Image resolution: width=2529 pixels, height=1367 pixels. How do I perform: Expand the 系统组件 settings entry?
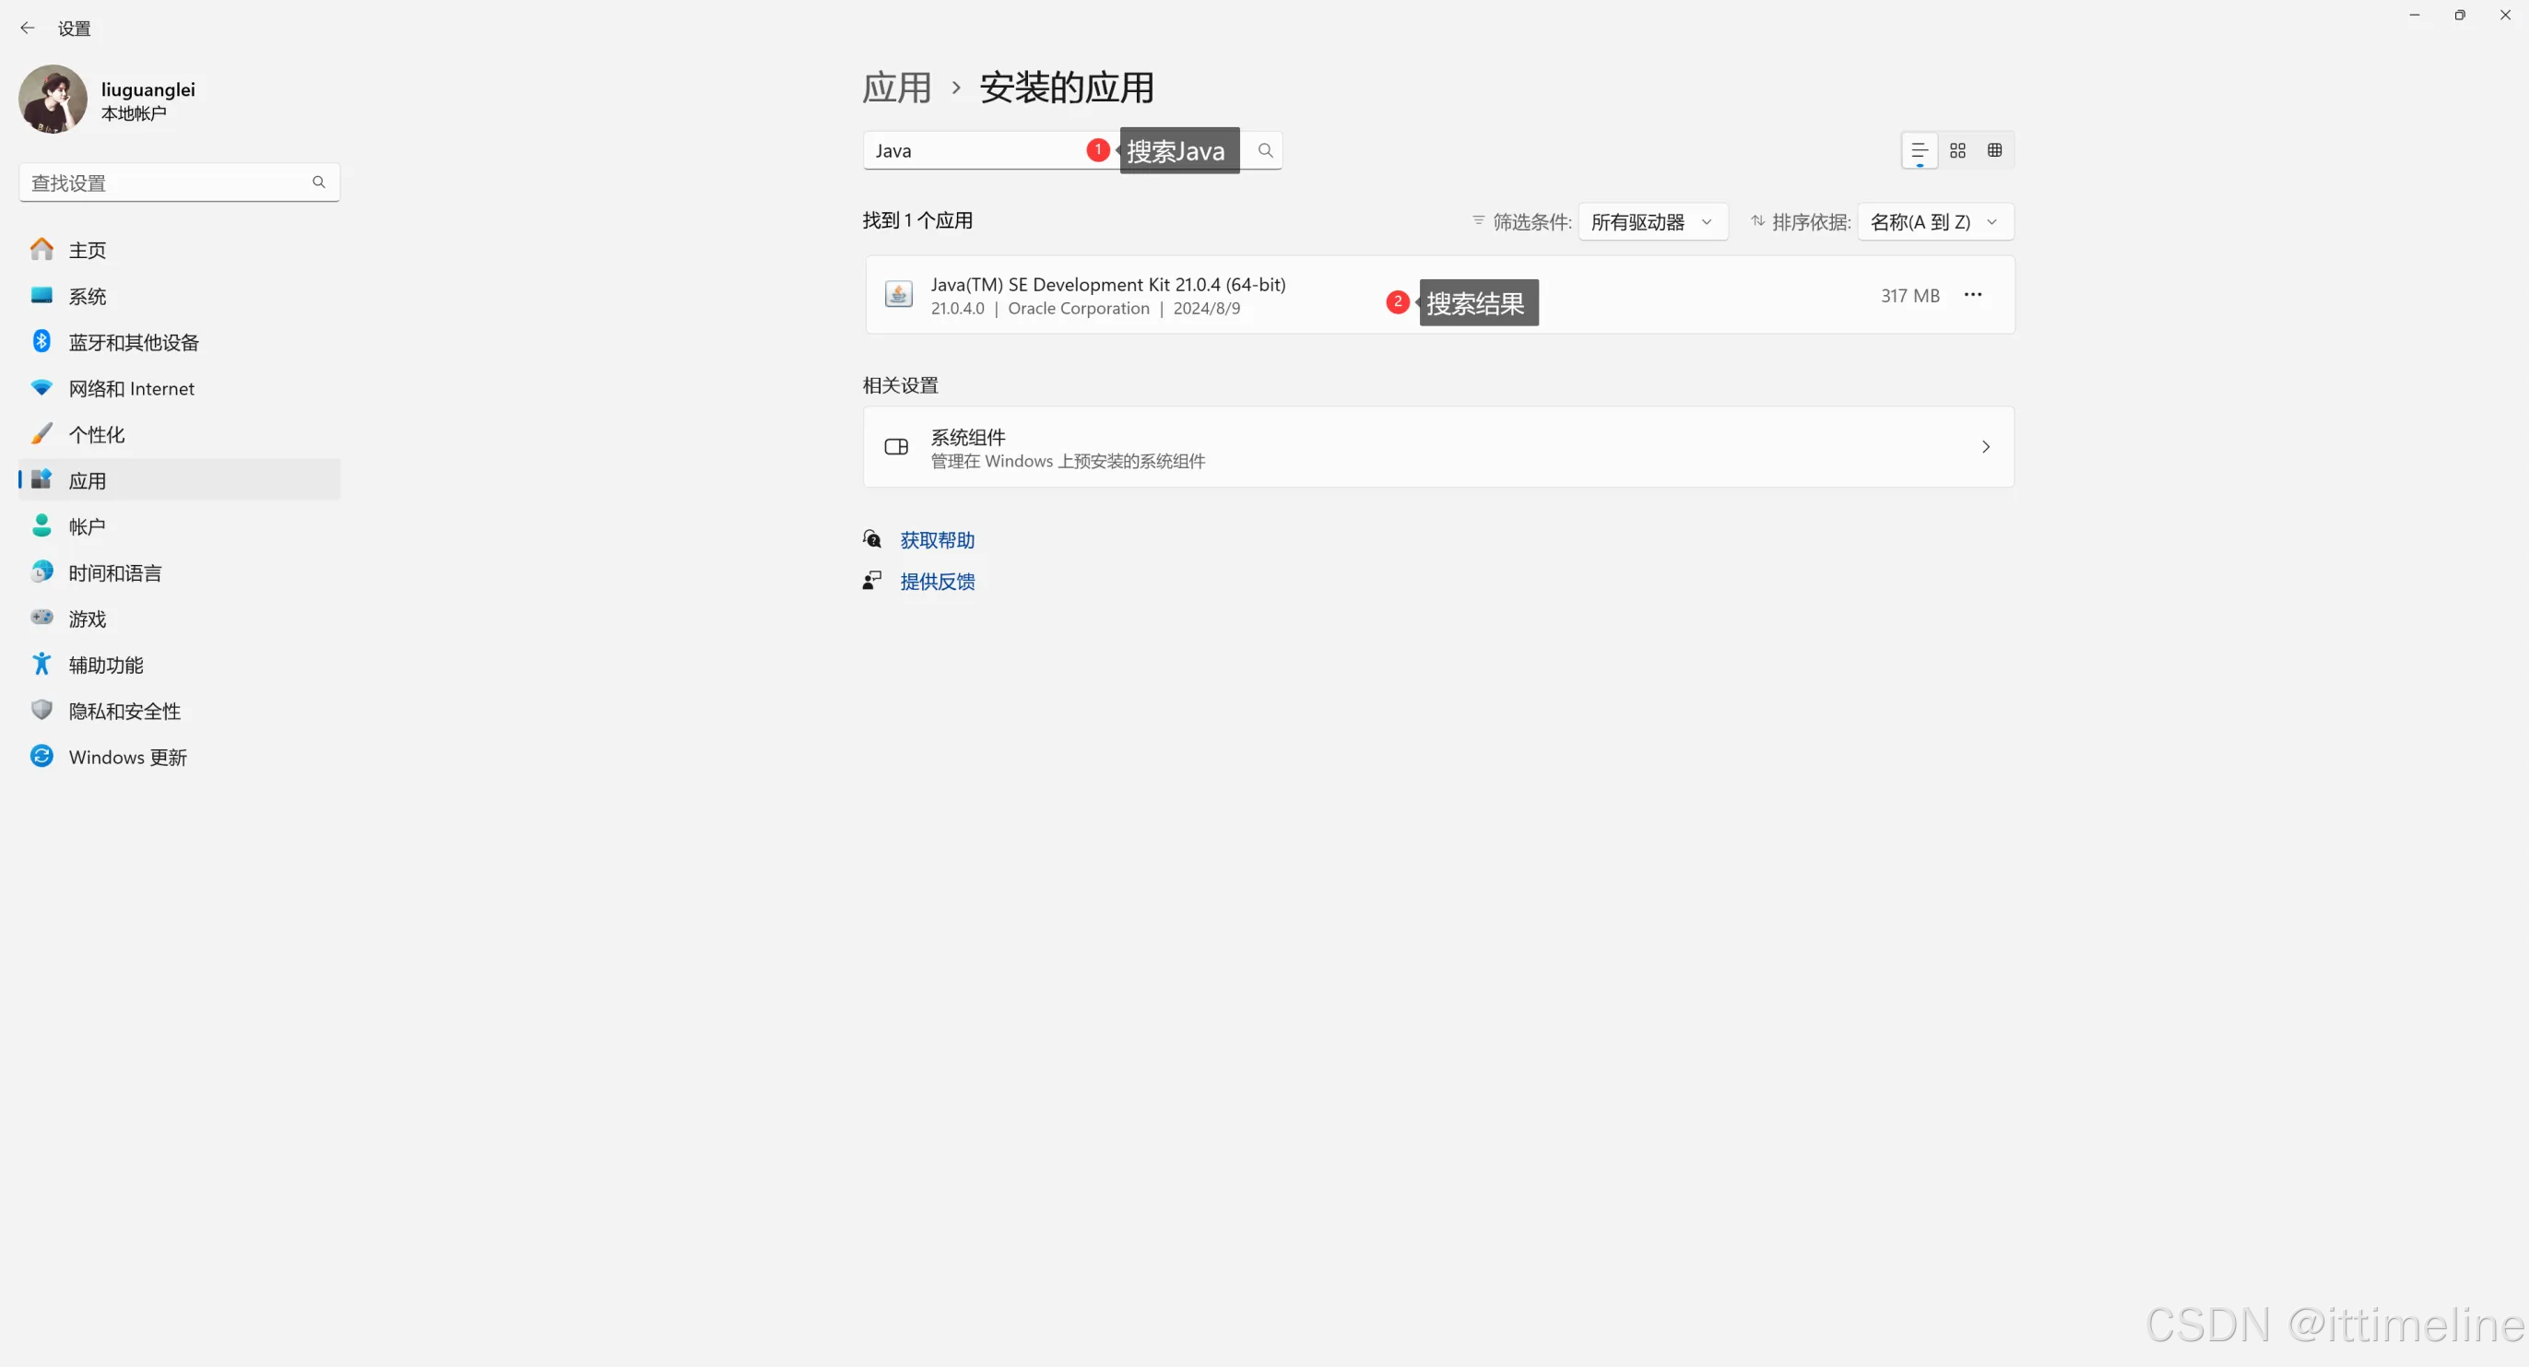(x=1438, y=447)
